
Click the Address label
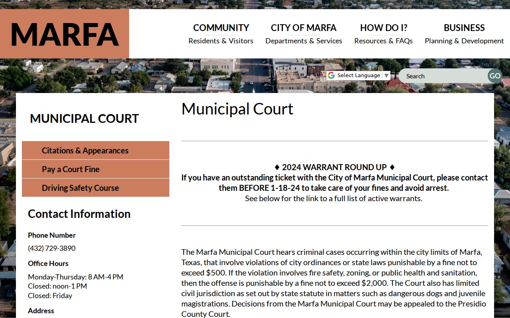point(41,310)
